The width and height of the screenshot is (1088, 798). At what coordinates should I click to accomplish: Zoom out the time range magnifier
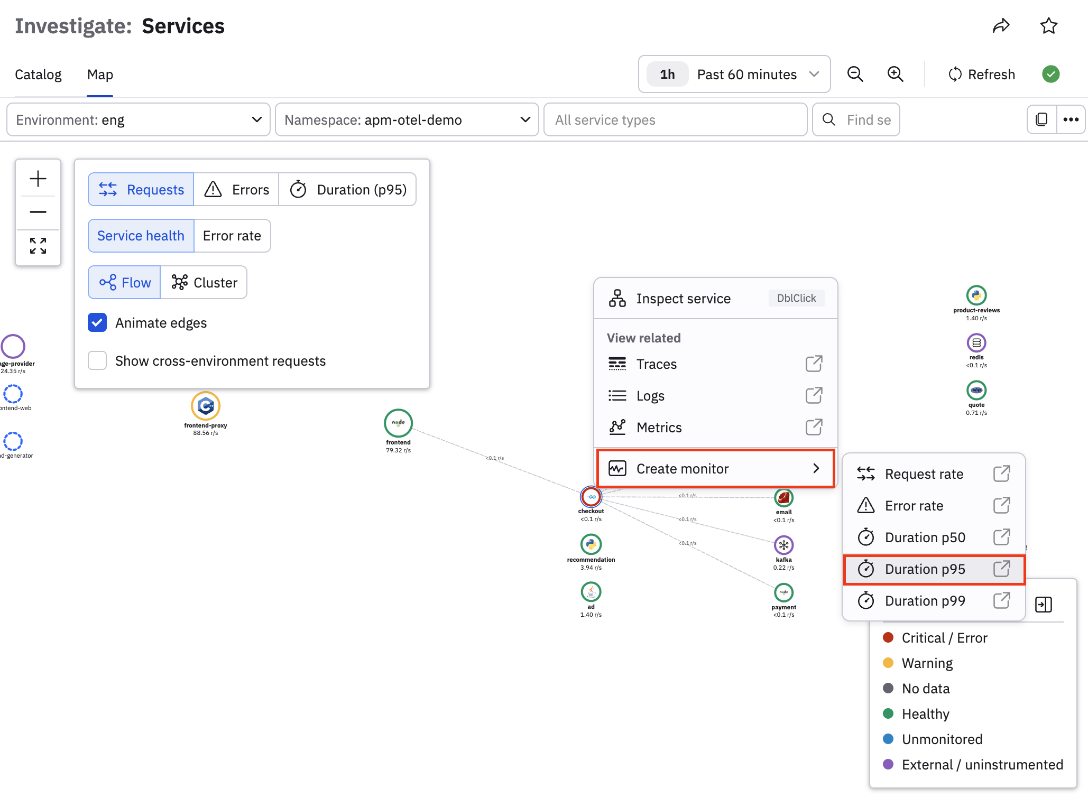click(x=855, y=74)
